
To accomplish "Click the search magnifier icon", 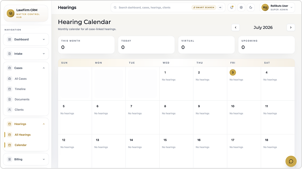I will point(115,8).
